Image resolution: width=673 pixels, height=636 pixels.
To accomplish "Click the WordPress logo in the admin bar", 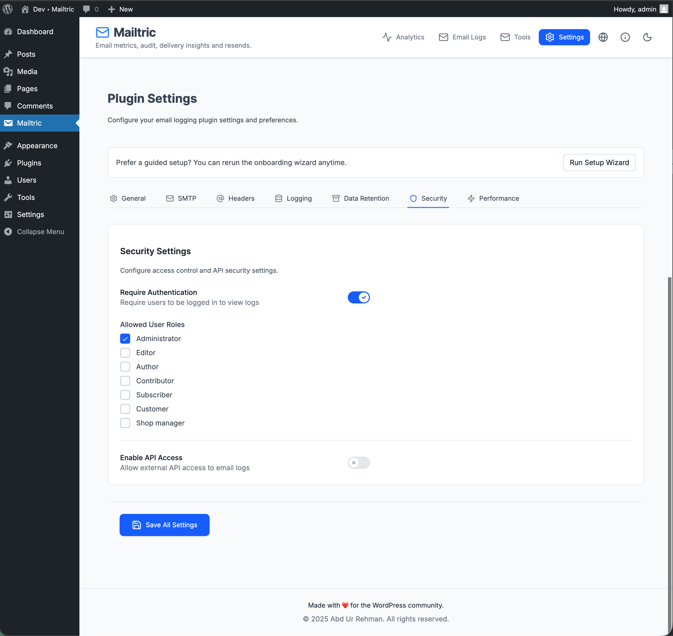I will point(8,9).
